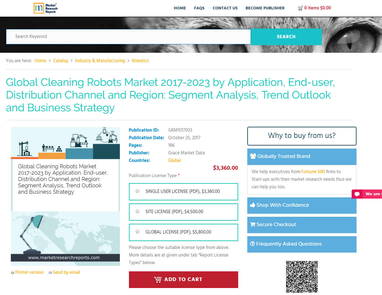Open the Home breadcrumb link
The image size is (382, 295).
(41, 61)
